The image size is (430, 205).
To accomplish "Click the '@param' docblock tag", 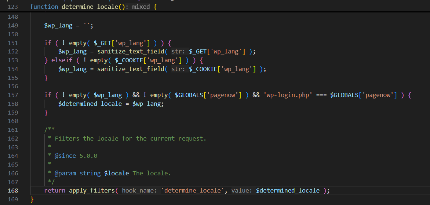I will point(65,173).
